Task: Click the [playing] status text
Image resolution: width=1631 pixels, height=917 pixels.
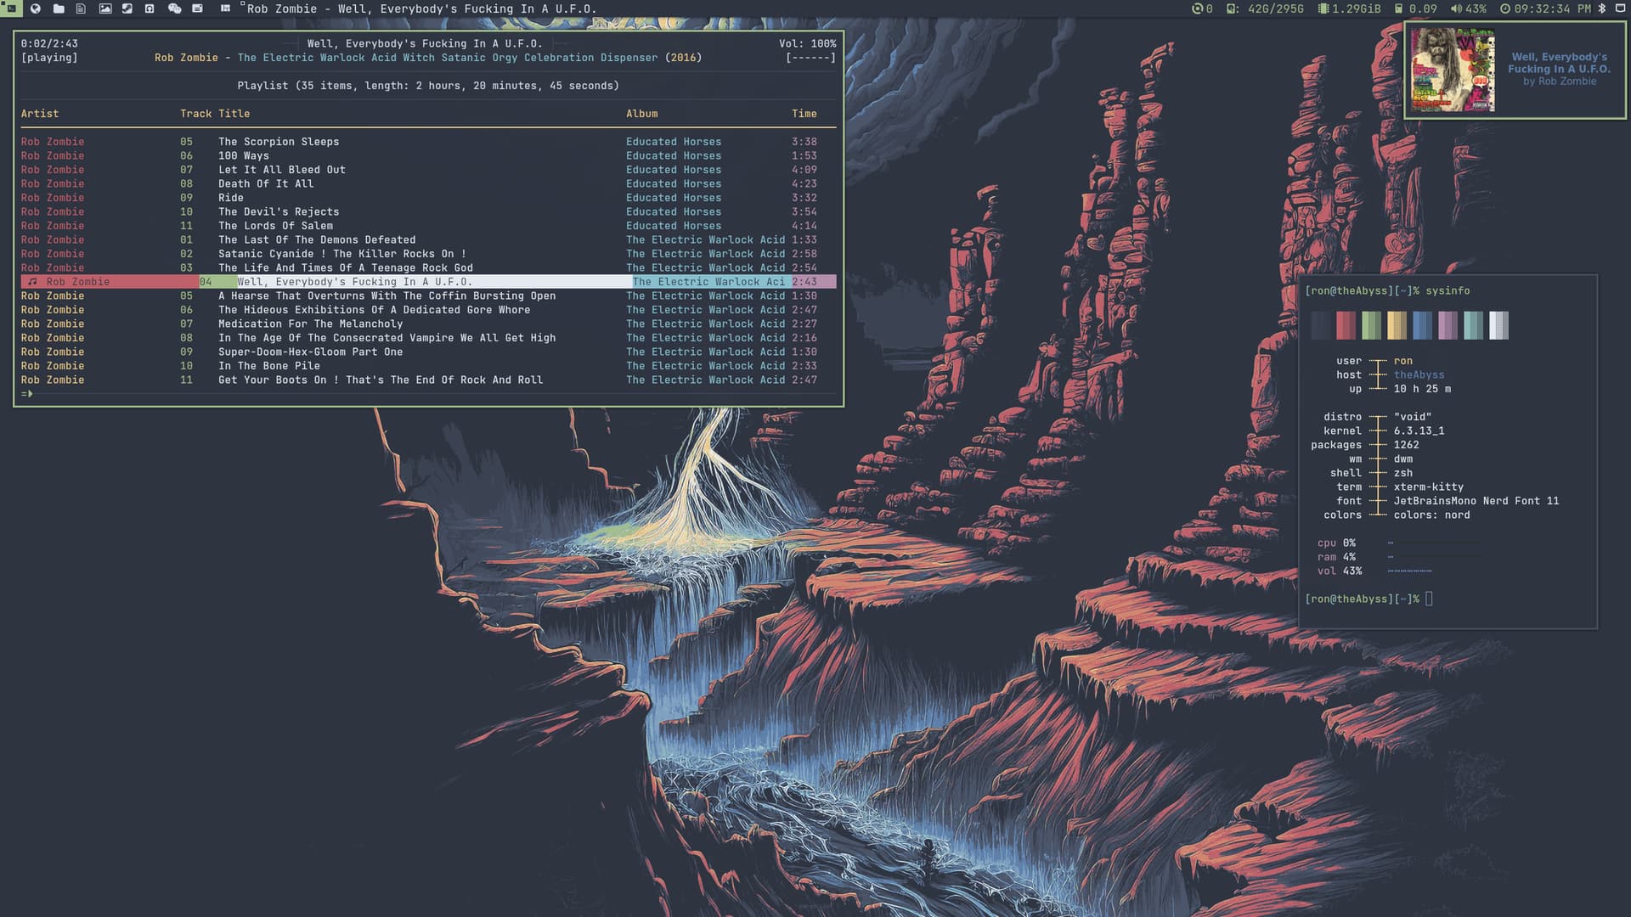Action: [49, 58]
